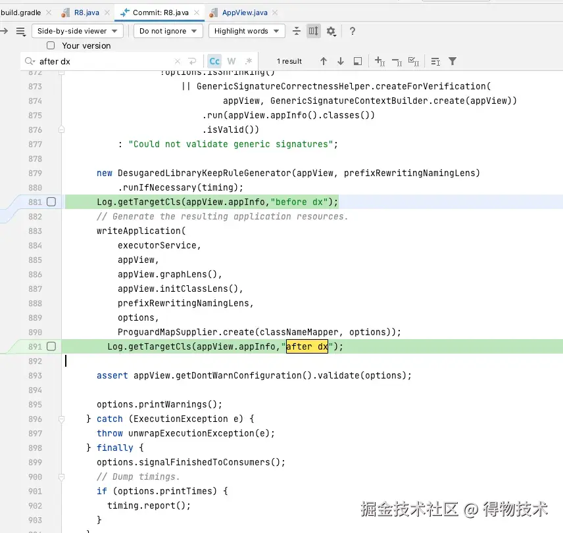Screen dimensions: 563x533
Task: Toggle Words (W) search option
Action: [232, 61]
